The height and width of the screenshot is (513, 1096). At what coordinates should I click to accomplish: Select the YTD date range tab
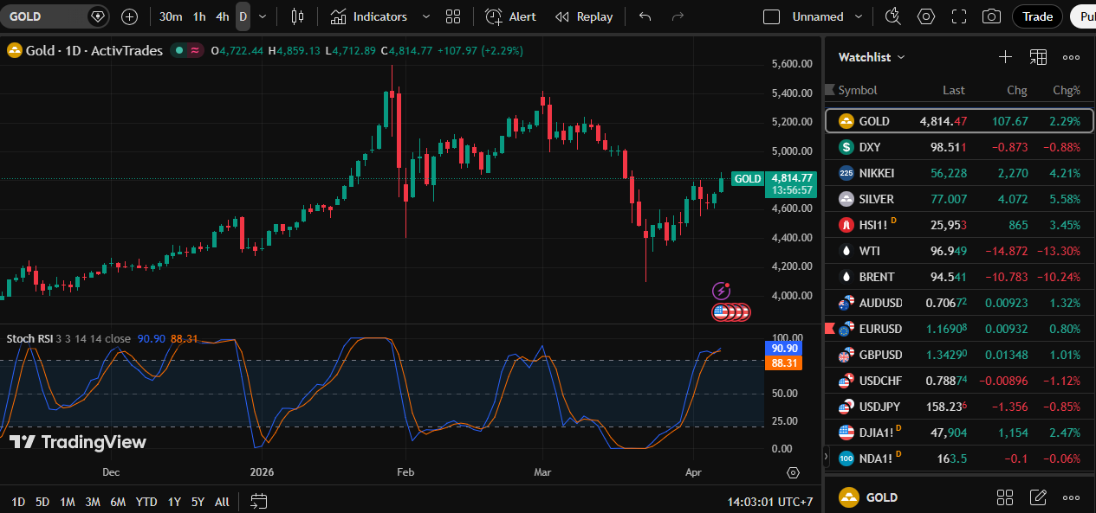click(146, 501)
